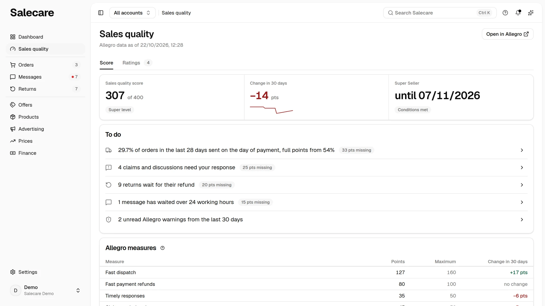Click the 33 pts missing badge

(x=357, y=150)
